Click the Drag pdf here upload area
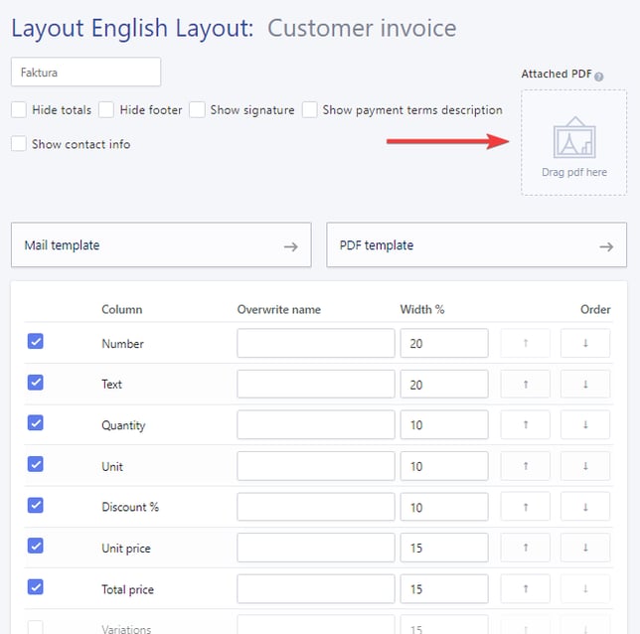640x634 pixels. (573, 143)
